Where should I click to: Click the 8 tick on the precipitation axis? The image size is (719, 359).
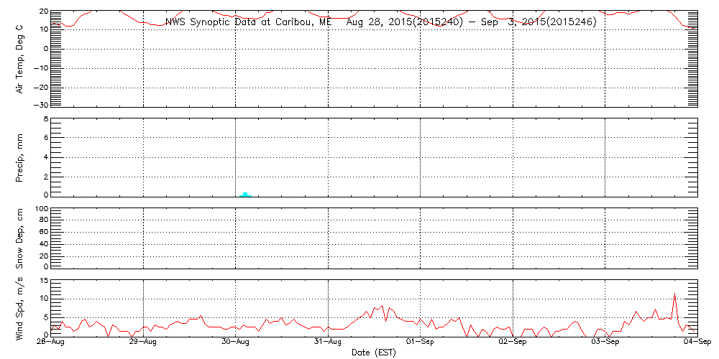click(45, 118)
